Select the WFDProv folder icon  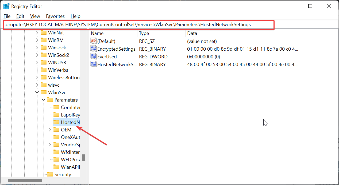point(56,160)
